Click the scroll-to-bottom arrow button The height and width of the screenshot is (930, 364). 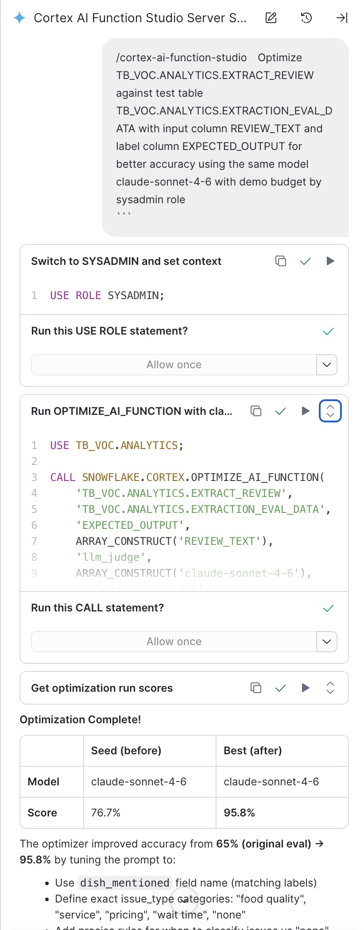coord(184,901)
